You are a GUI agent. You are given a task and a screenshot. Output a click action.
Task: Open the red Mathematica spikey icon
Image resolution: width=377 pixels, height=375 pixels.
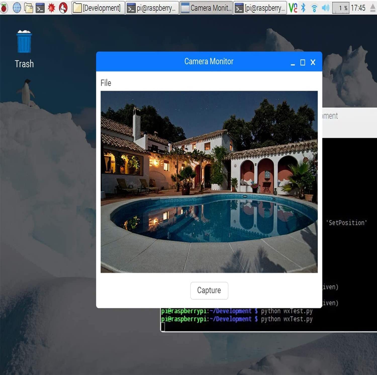52,8
